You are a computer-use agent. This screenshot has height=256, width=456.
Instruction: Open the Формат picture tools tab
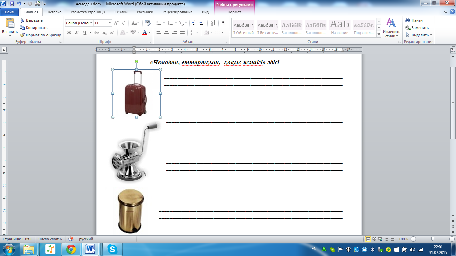[234, 12]
